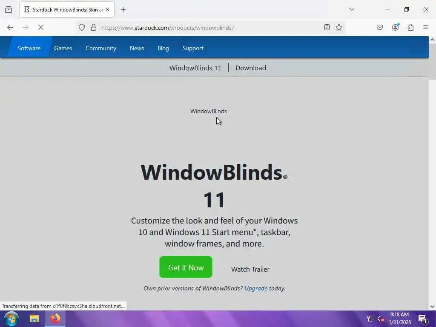
Task: Focus the stardock.com URL field
Action: pyautogui.click(x=210, y=28)
